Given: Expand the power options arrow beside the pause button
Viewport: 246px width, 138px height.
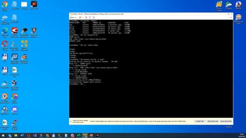Looking at the screenshot, I should coord(83,18).
